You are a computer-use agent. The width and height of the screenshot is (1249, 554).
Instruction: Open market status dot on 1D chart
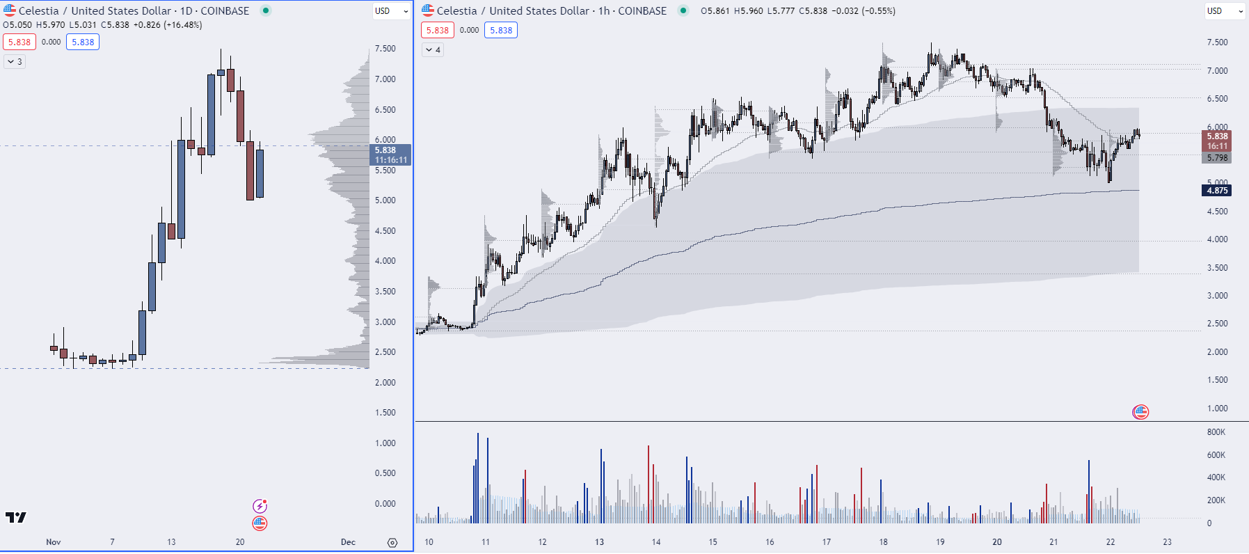(x=266, y=10)
